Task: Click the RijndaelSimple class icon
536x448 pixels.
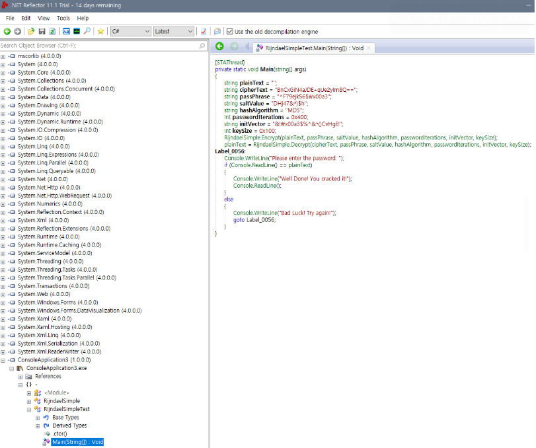Action: click(38, 401)
